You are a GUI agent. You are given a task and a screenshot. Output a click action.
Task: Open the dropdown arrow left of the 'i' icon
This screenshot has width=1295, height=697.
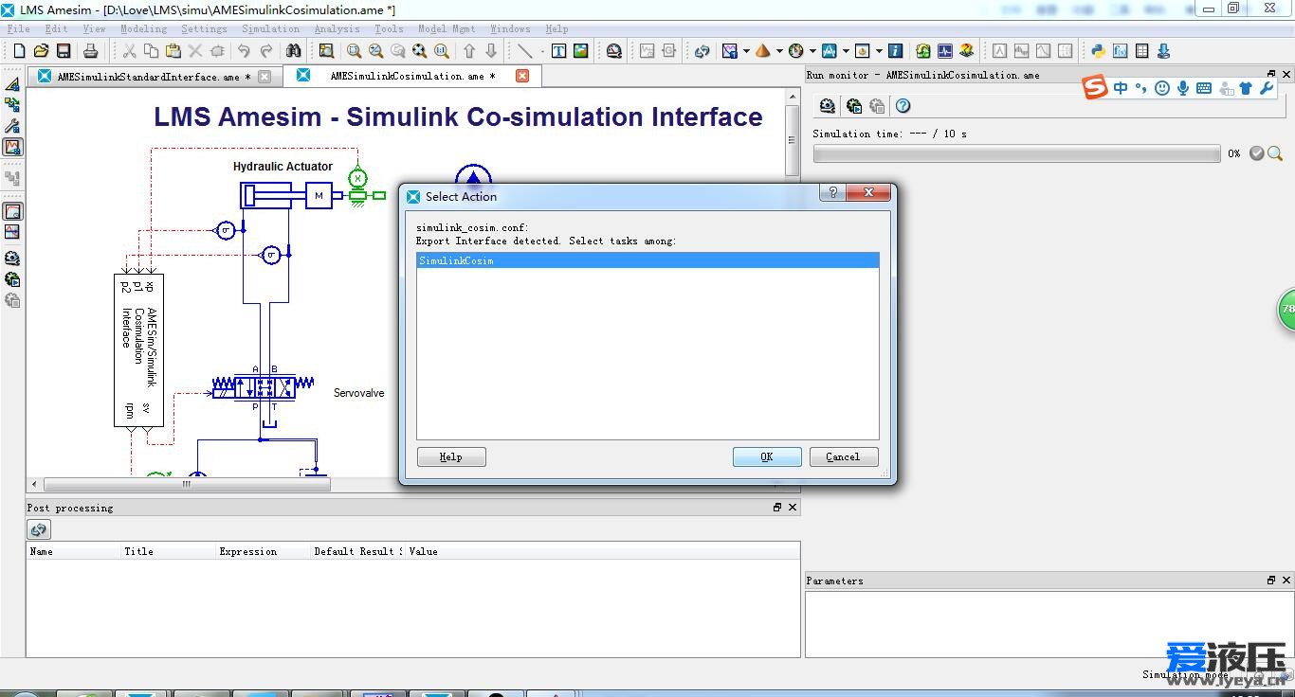click(879, 51)
